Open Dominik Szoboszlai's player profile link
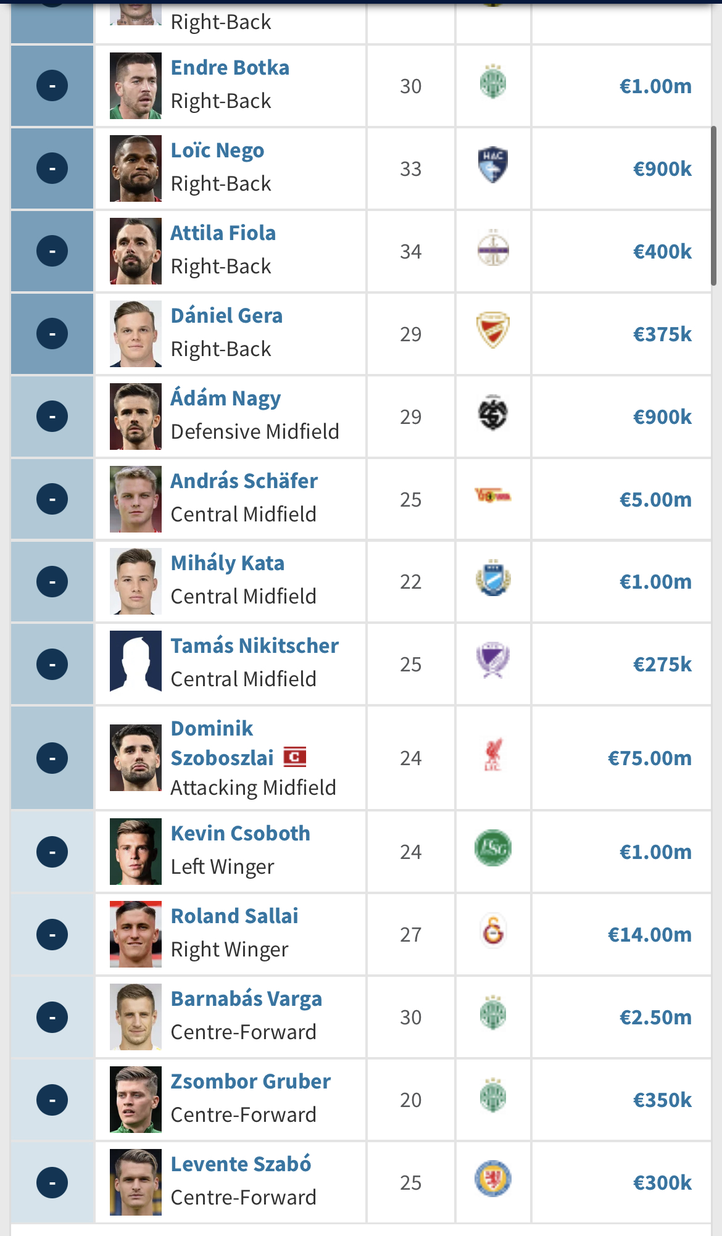Image resolution: width=722 pixels, height=1236 pixels. 222,743
